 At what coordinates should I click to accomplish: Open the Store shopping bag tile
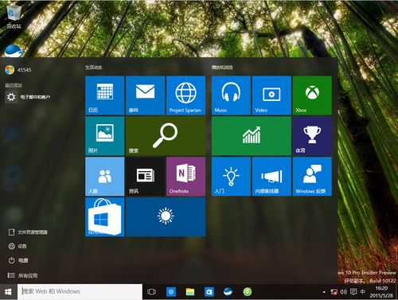point(105,217)
